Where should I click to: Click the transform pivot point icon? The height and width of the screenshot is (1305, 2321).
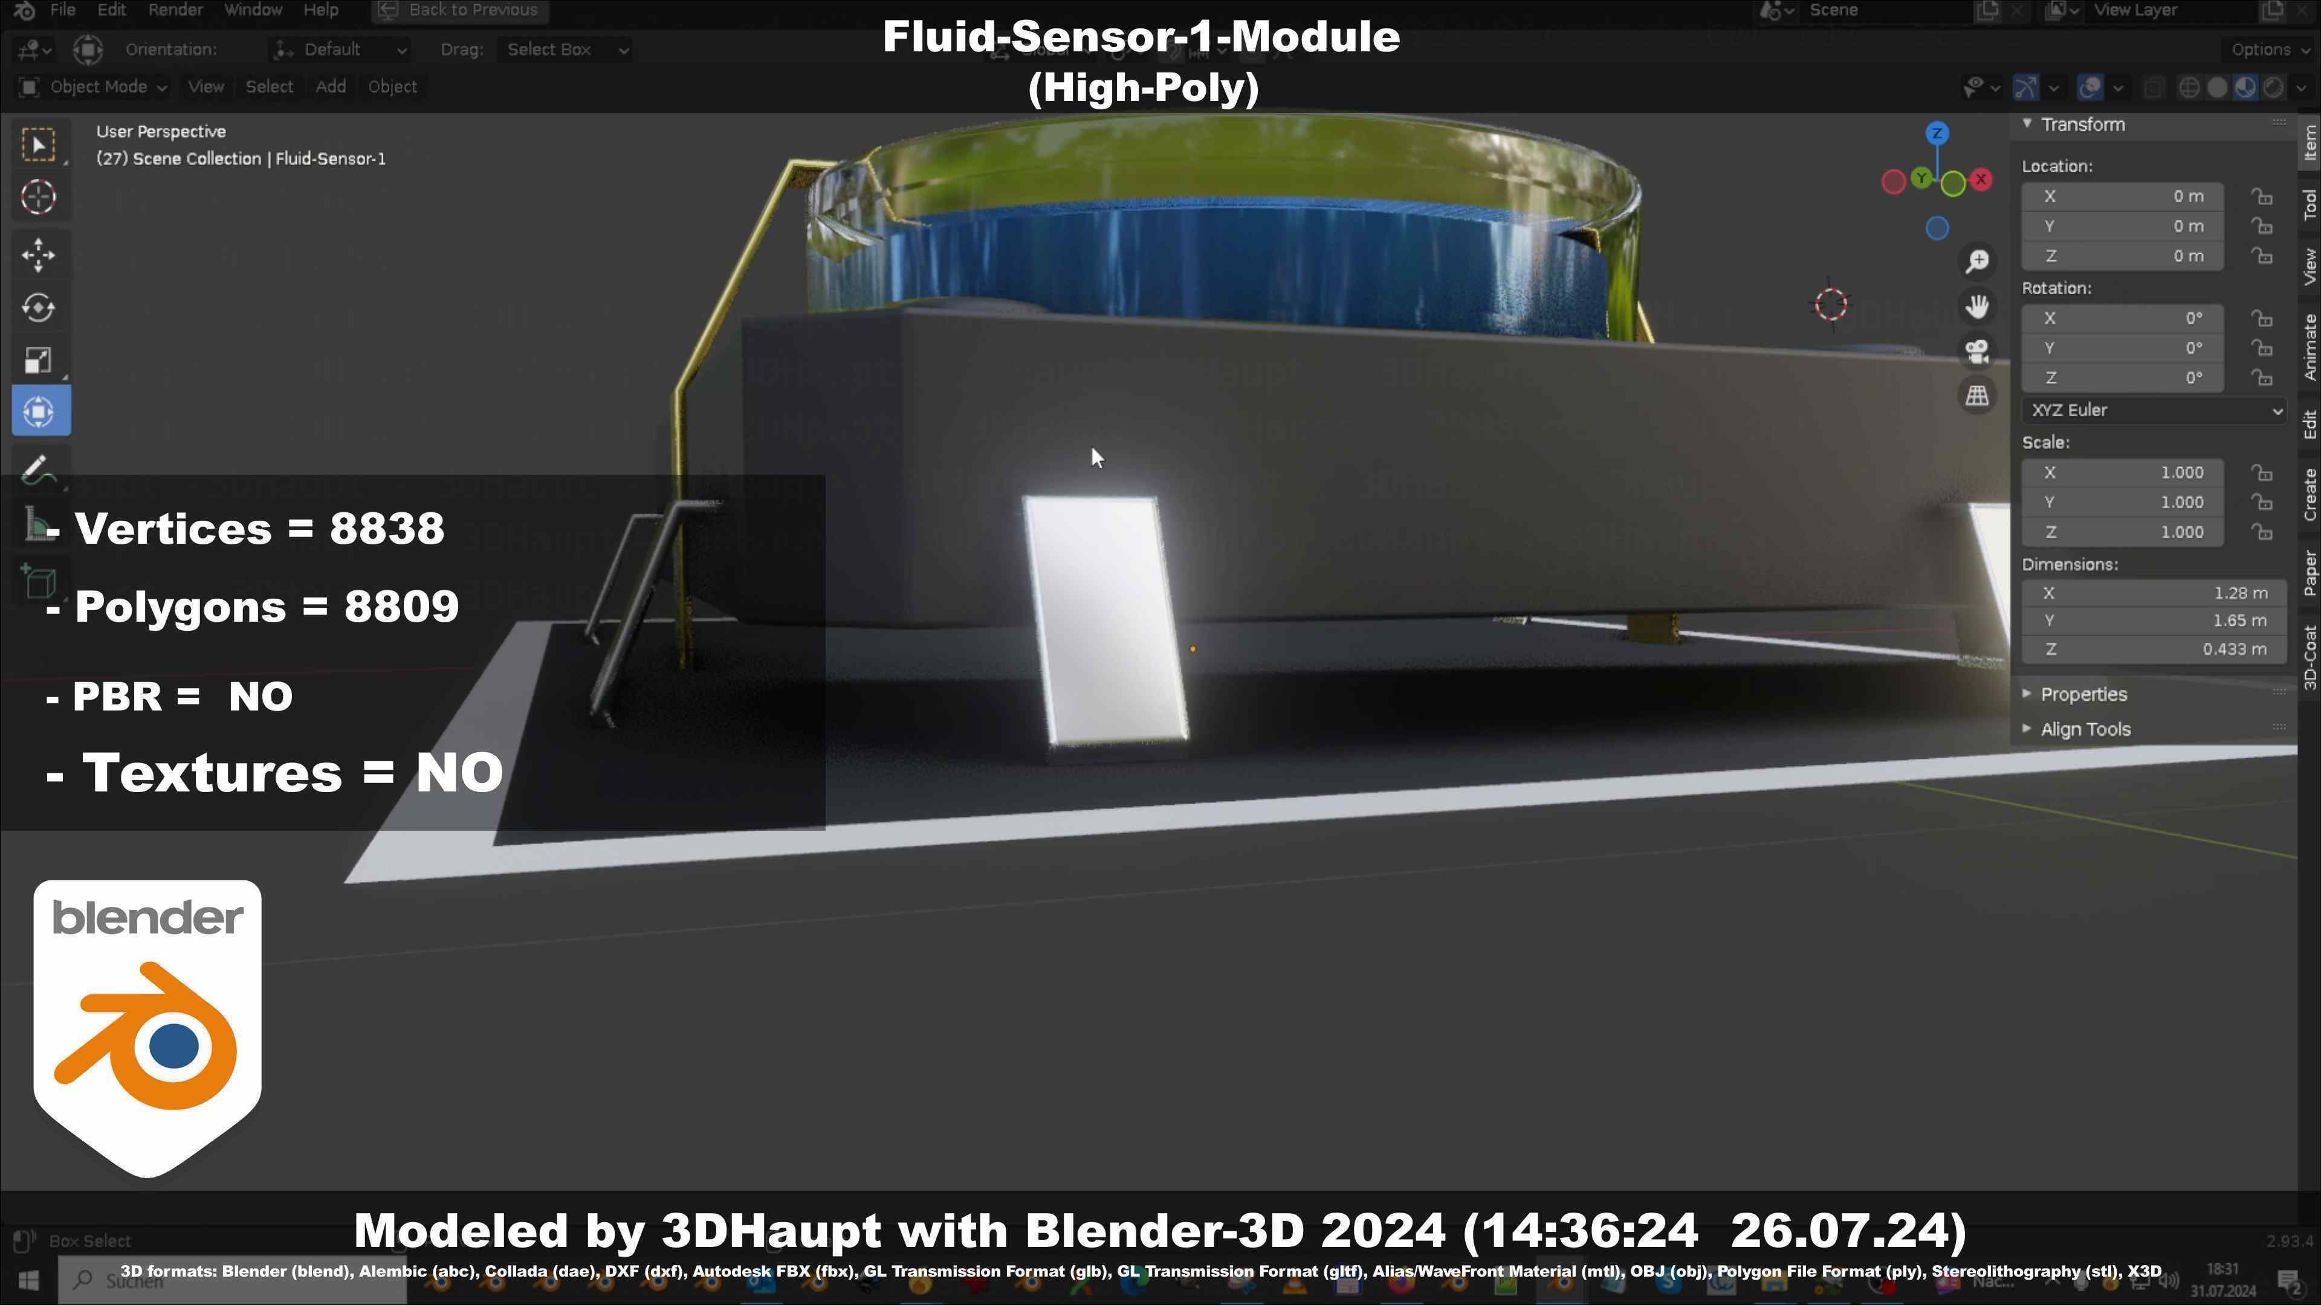coord(88,50)
